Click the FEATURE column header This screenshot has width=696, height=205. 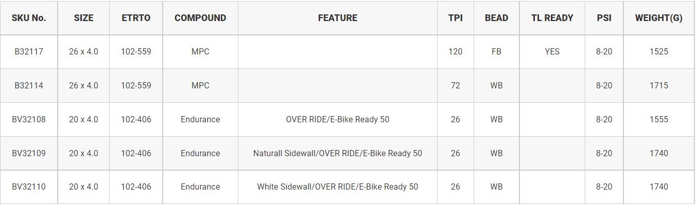(338, 18)
